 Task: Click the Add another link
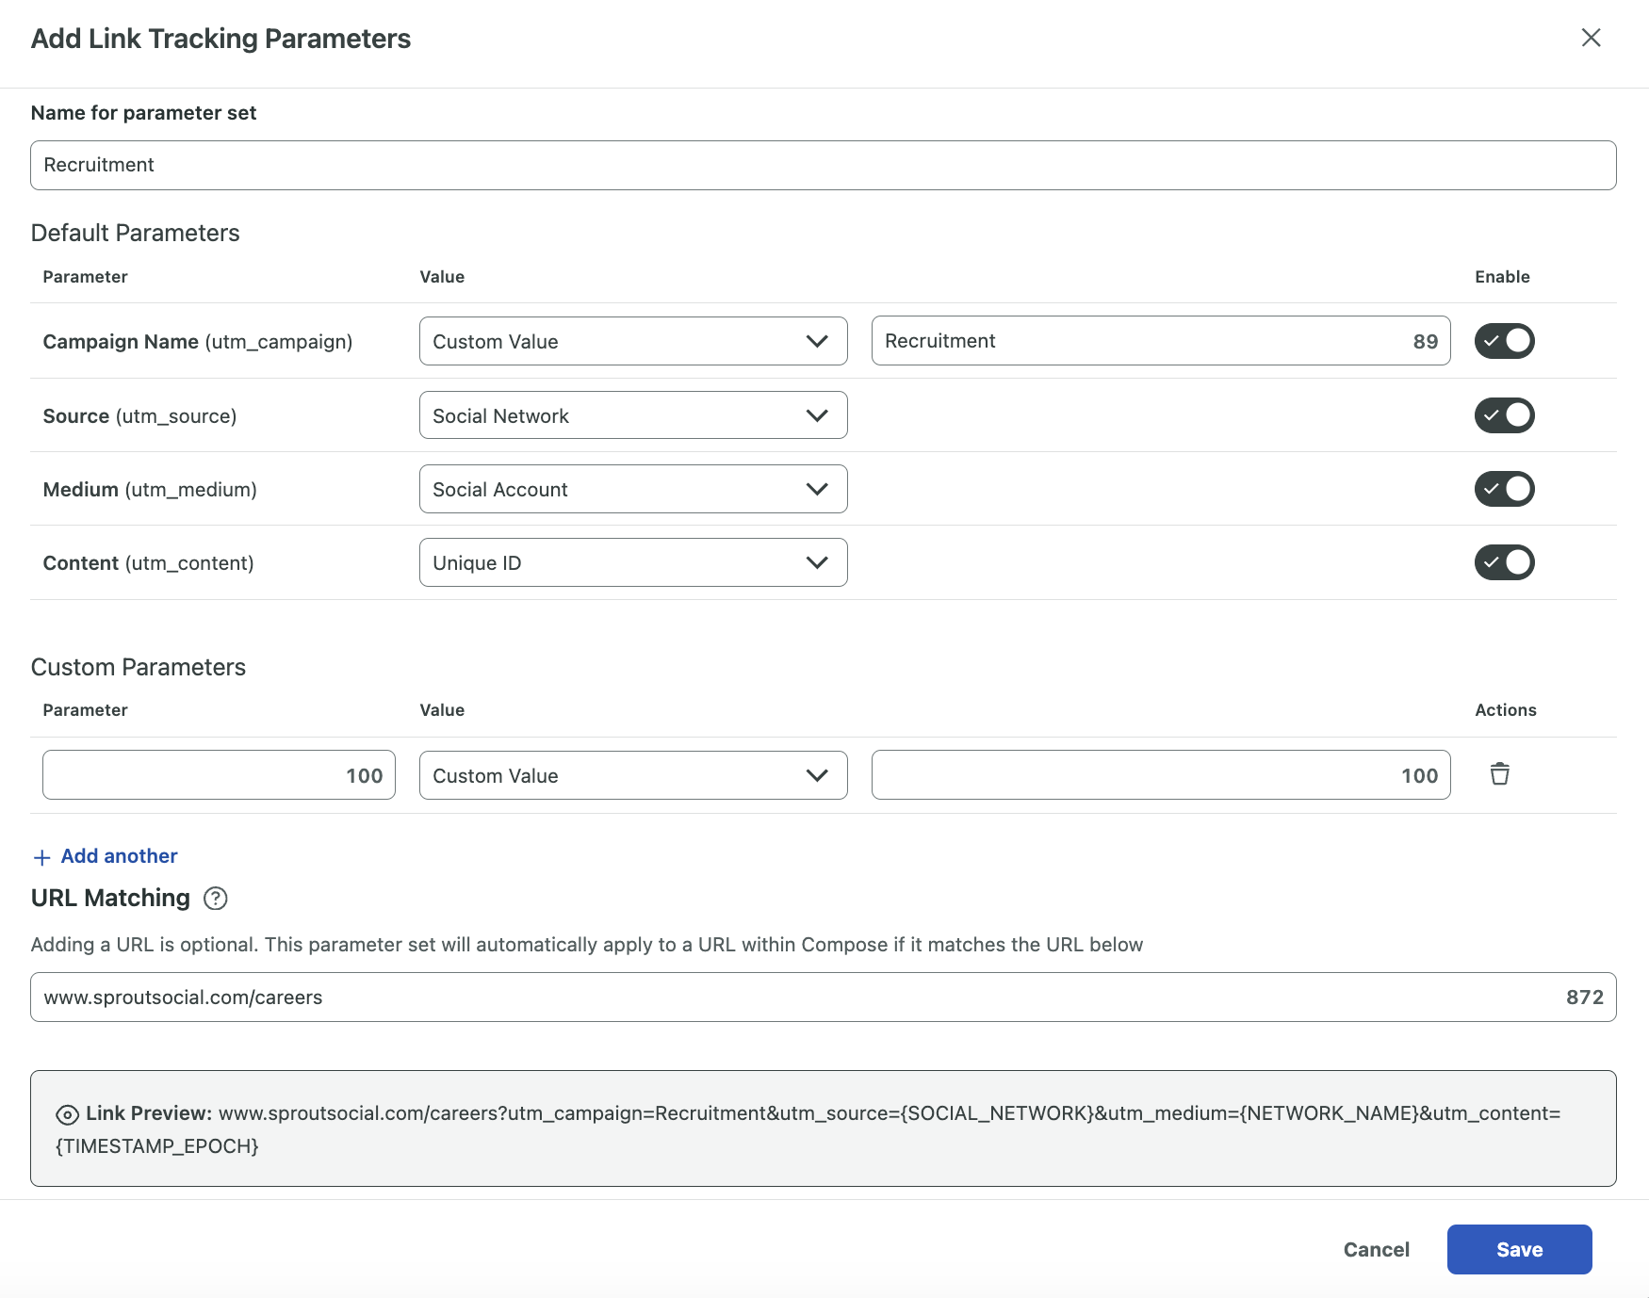pyautogui.click(x=118, y=855)
